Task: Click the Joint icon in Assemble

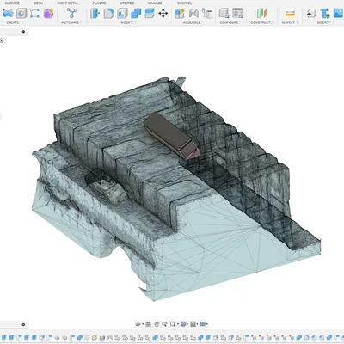Action: [193, 13]
